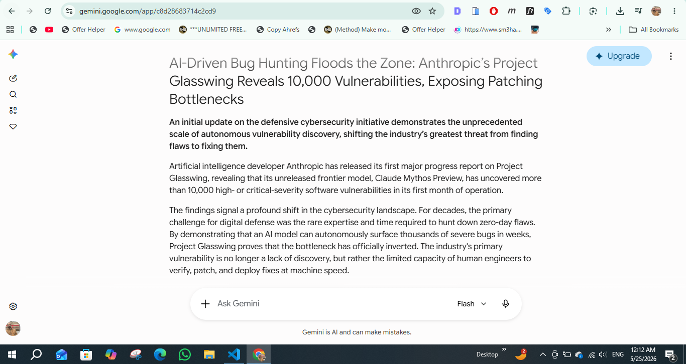Open the apps grid in bookmarks bar
The width and height of the screenshot is (686, 364).
pyautogui.click(x=10, y=30)
